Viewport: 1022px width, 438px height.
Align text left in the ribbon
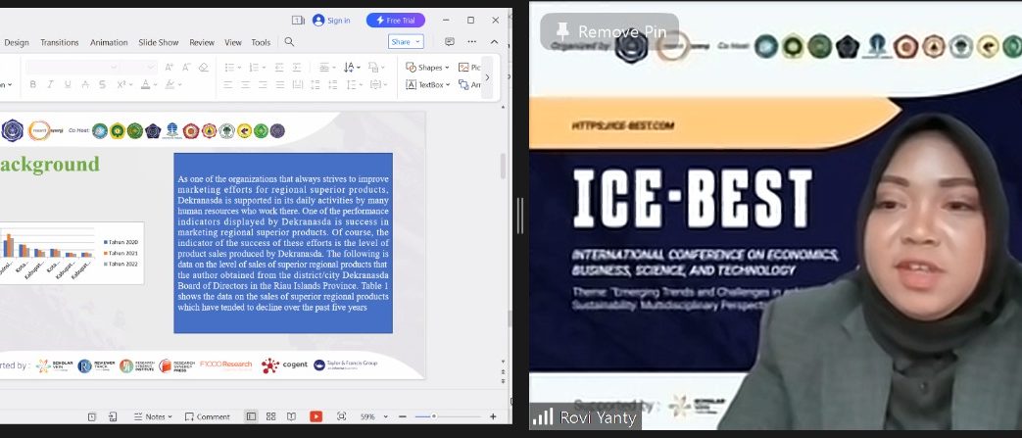tap(227, 84)
